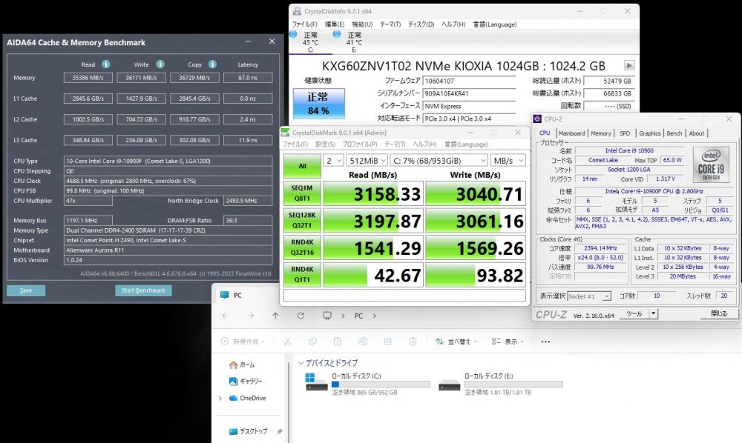Open Home (ホーム) in the Explorer sidebar
Image resolution: width=742 pixels, height=443 pixels.
[242, 364]
